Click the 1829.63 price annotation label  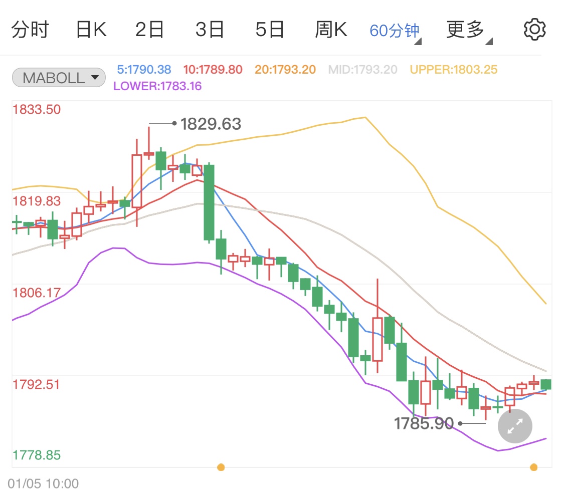(212, 123)
